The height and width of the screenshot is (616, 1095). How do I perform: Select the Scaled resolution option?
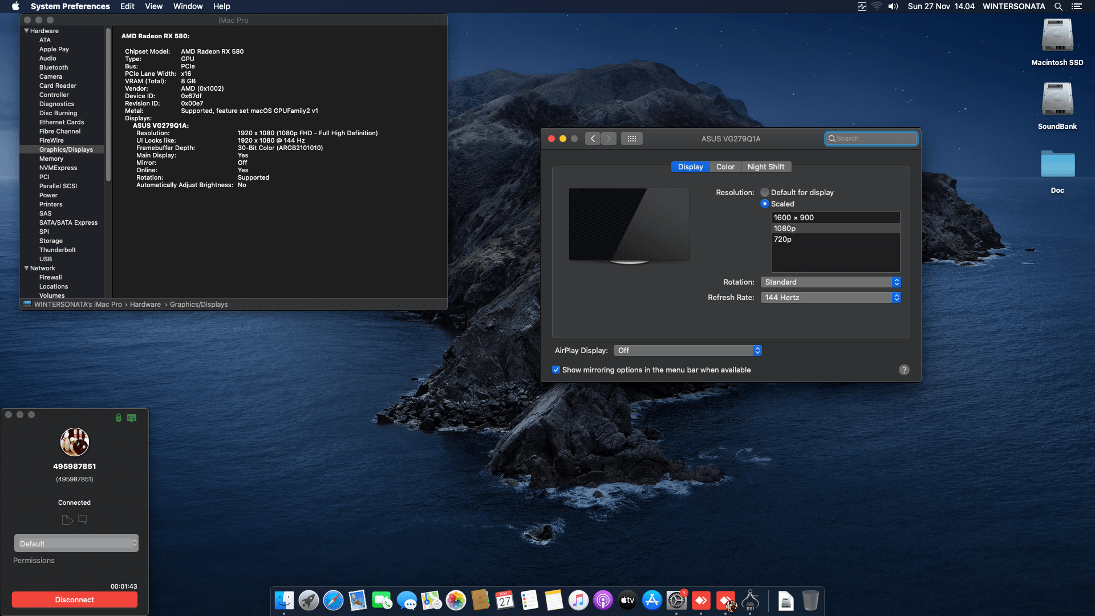(x=765, y=204)
